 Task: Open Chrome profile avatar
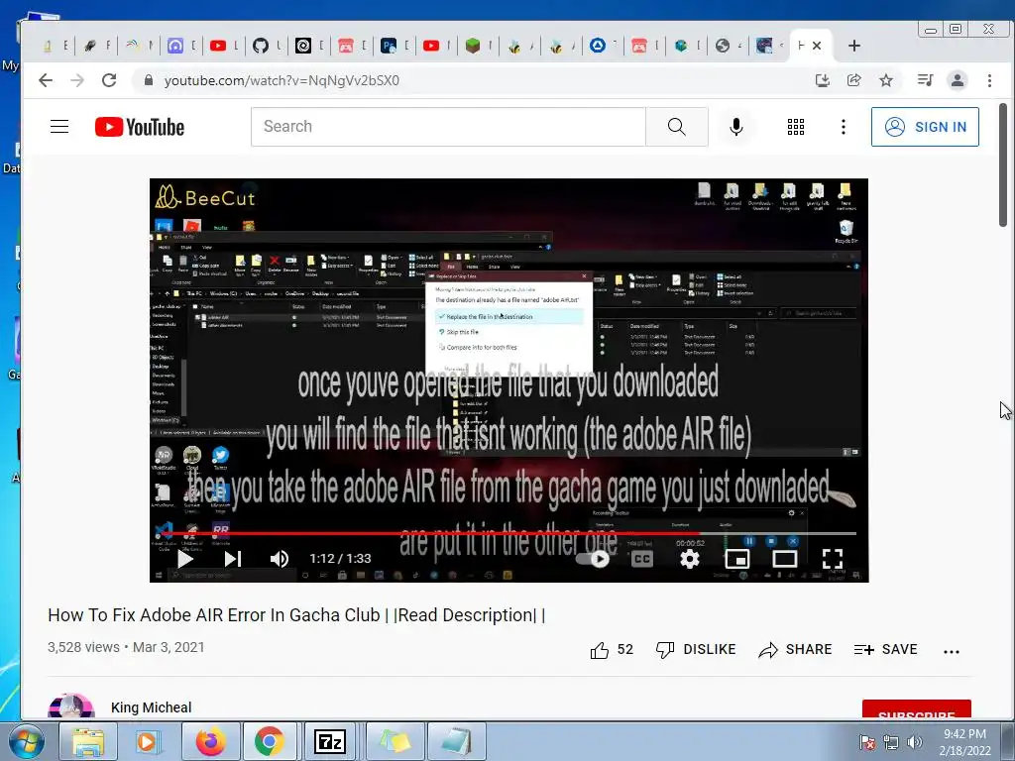click(x=958, y=80)
